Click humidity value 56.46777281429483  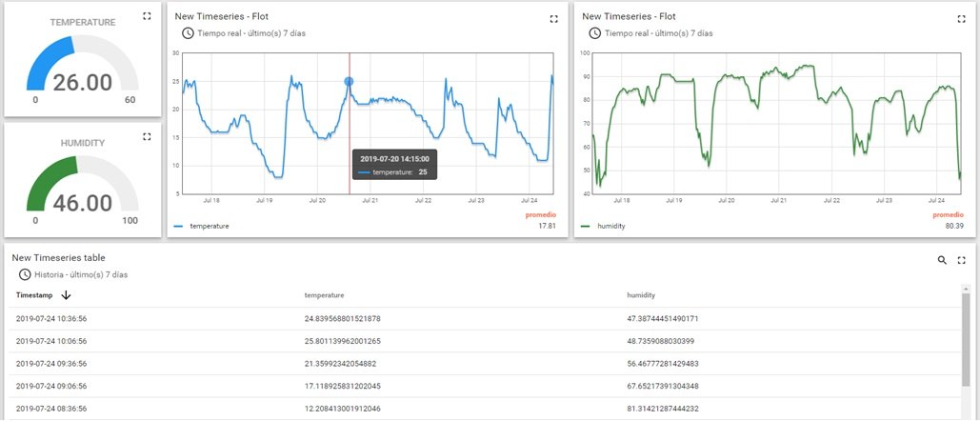click(x=663, y=364)
